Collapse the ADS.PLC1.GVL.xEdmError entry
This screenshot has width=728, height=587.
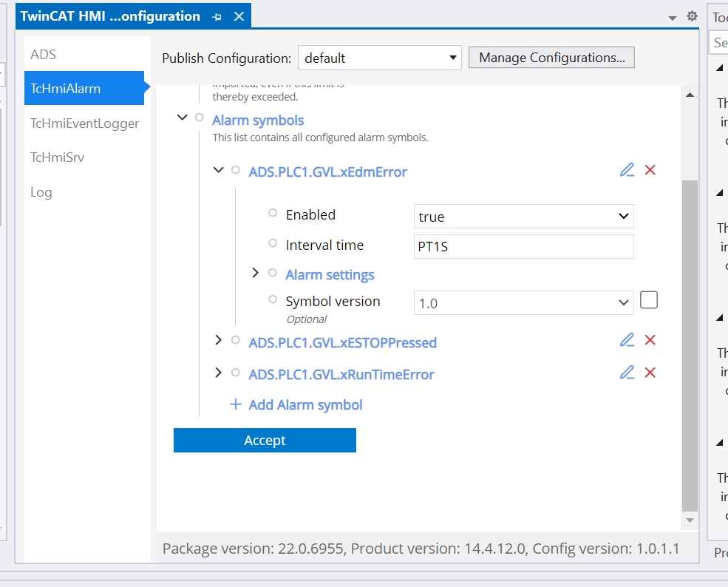(x=218, y=170)
